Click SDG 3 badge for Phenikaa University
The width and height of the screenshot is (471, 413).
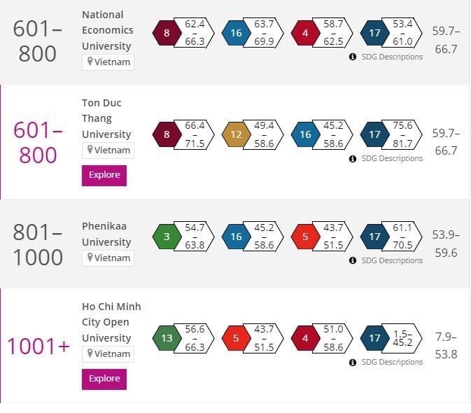pyautogui.click(x=167, y=237)
